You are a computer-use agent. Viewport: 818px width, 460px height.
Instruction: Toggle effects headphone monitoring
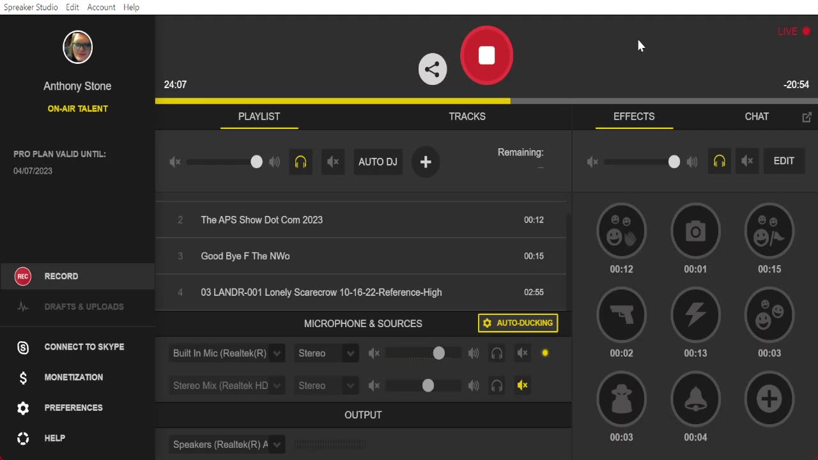(x=720, y=161)
